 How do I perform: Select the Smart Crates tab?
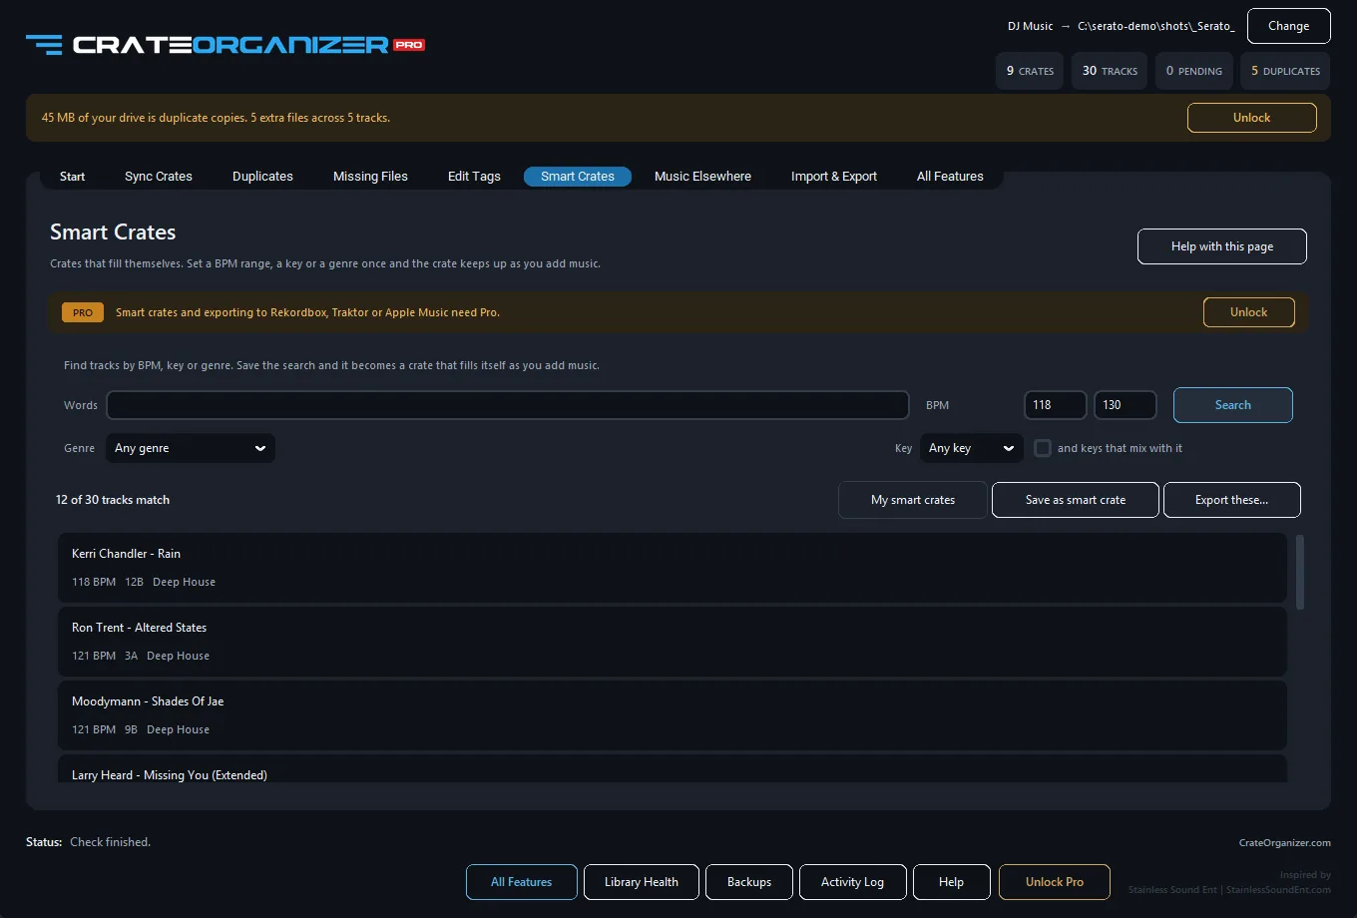(578, 177)
